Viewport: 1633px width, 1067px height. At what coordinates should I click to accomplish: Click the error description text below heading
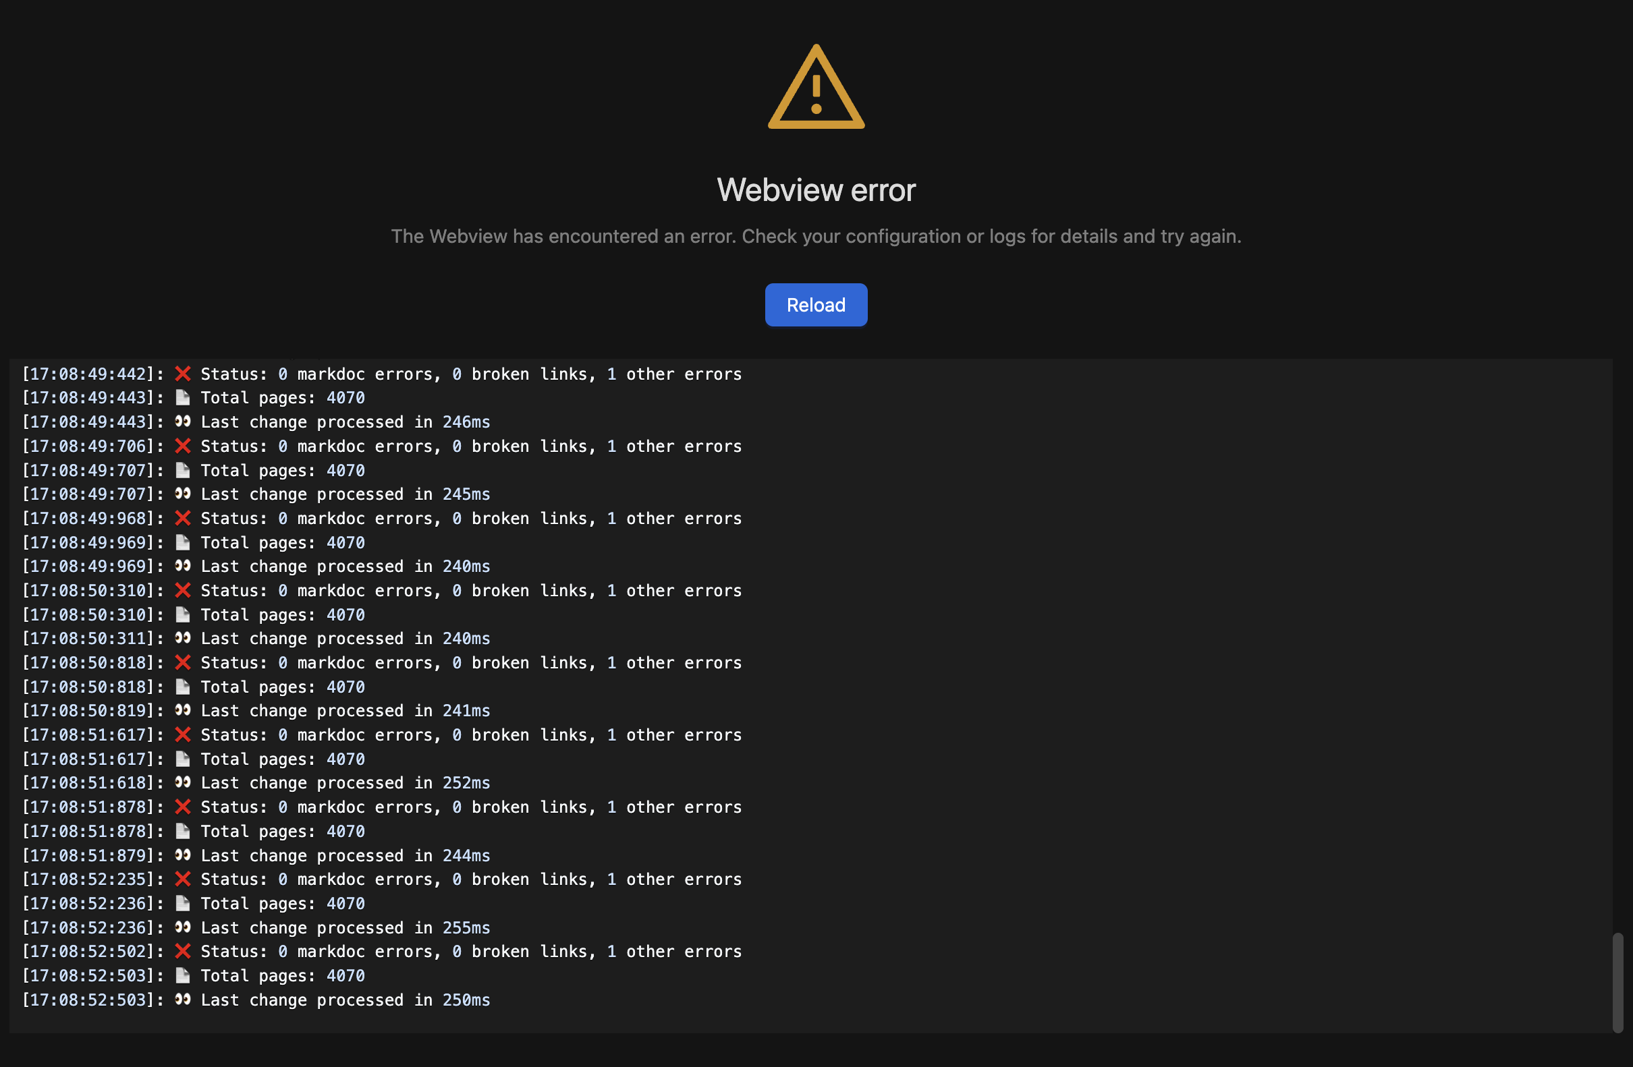[816, 237]
